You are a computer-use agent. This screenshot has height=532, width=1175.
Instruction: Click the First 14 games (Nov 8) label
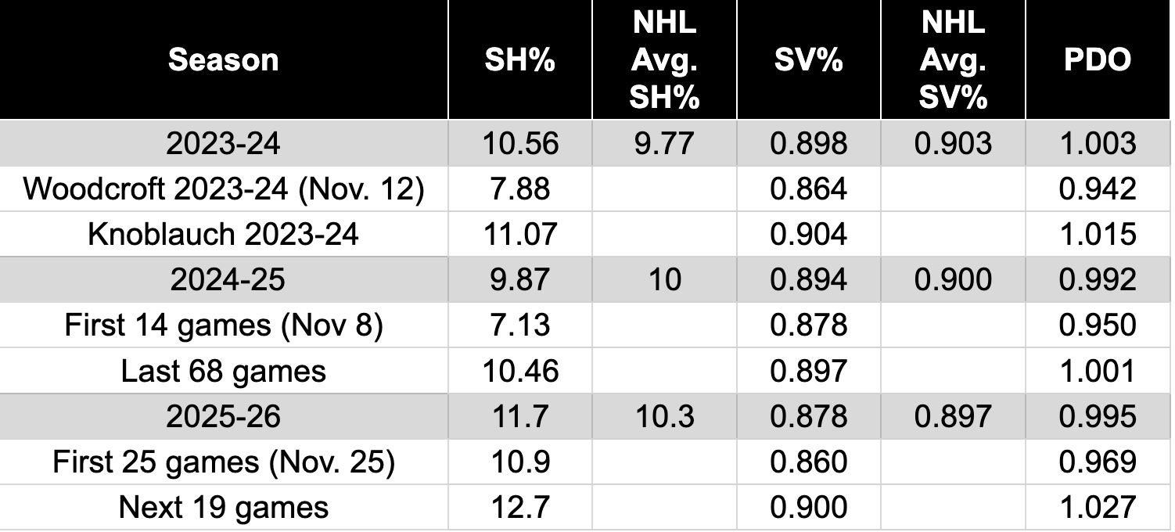point(223,325)
